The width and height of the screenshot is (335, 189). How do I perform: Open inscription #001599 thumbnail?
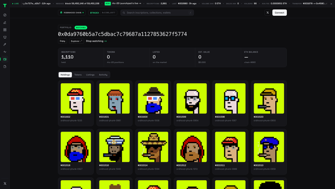(x=192, y=99)
